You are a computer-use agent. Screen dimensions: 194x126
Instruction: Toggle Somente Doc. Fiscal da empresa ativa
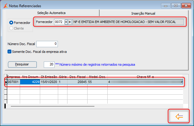pyautogui.click(x=9, y=51)
